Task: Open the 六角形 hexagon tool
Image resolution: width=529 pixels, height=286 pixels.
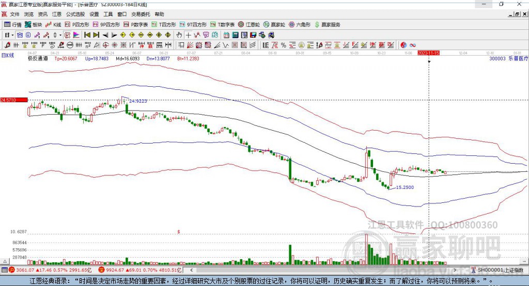Action: pos(300,25)
